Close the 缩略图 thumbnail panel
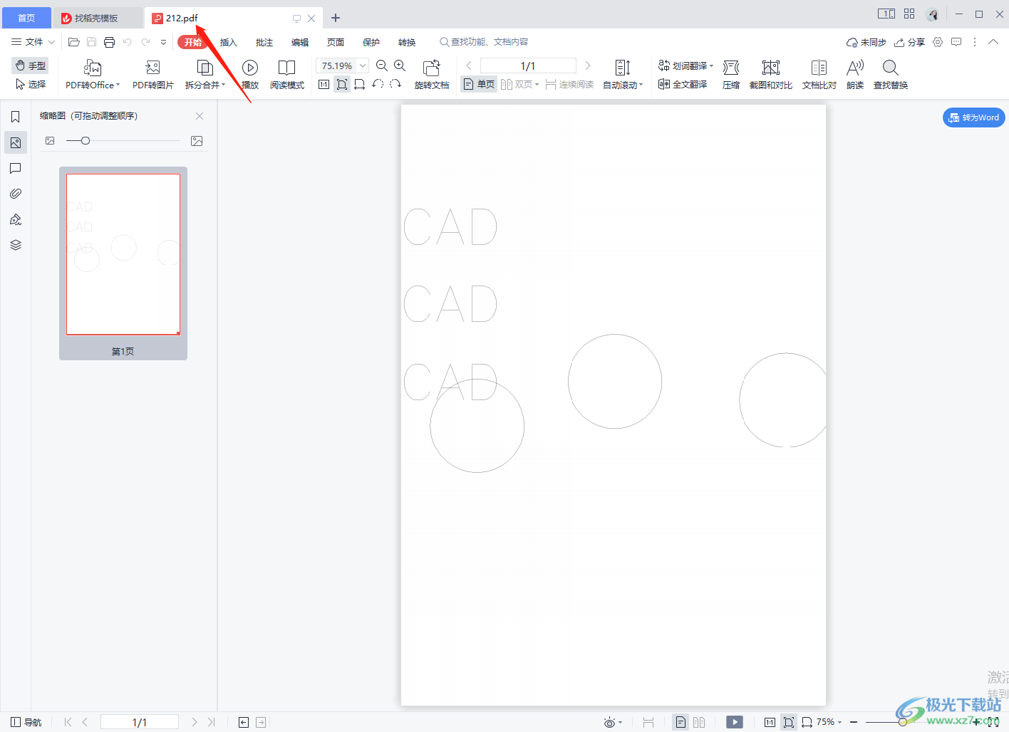The height and width of the screenshot is (732, 1009). [200, 116]
